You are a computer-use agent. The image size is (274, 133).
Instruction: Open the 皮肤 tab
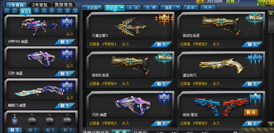click(x=190, y=7)
